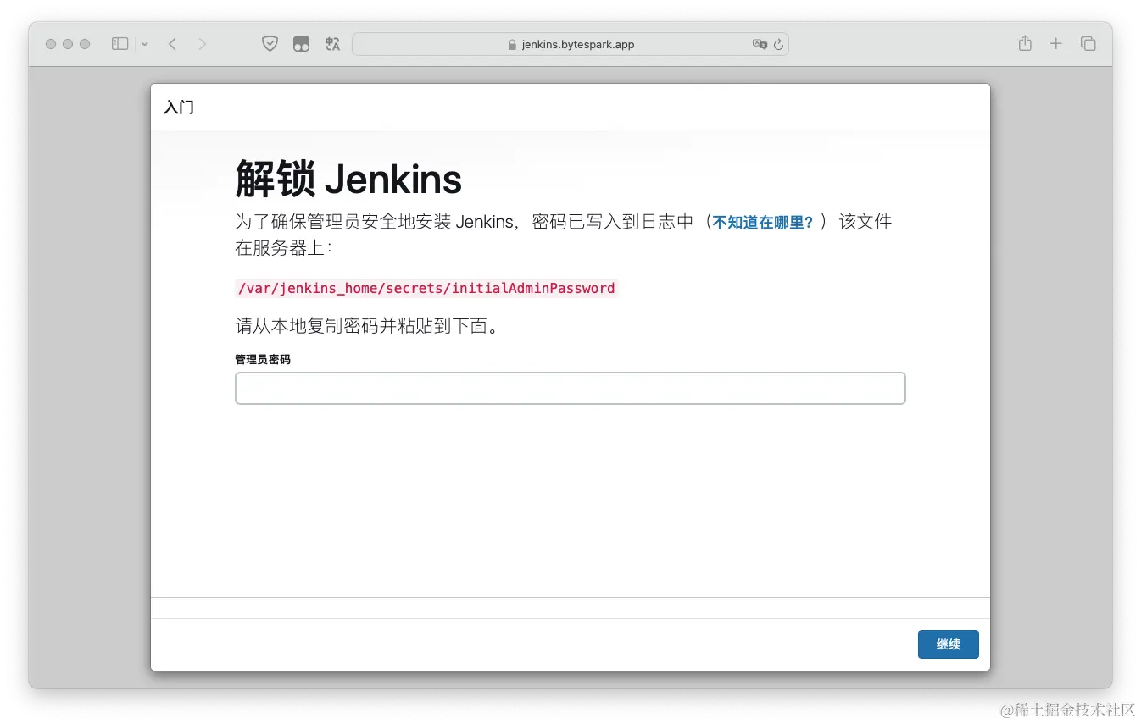Click the translation extension icon in the toolbar
Viewport: 1141px width, 724px height.
332,43
